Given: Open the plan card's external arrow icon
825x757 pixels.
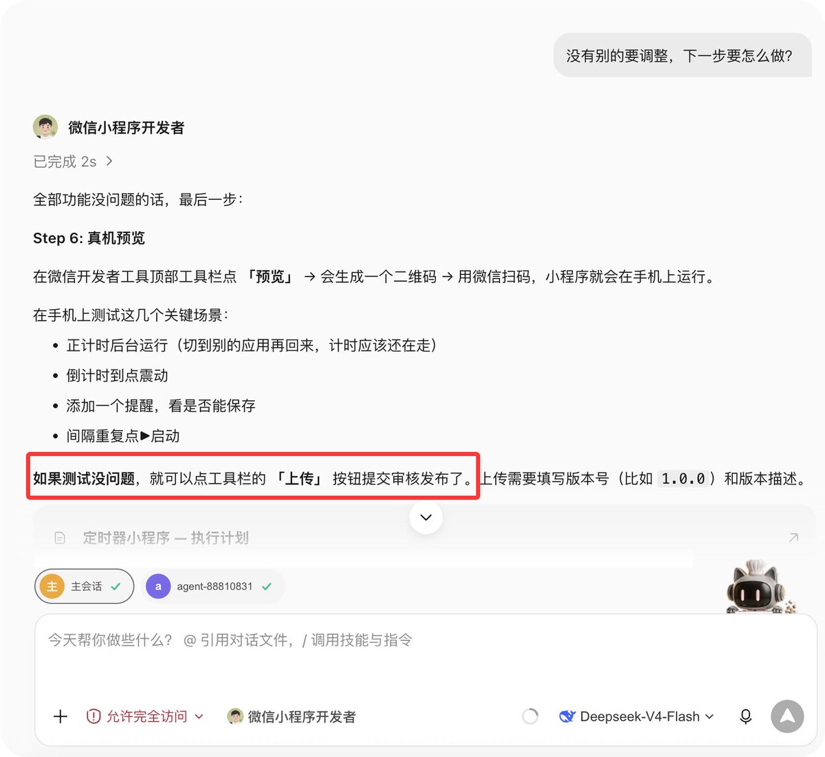Looking at the screenshot, I should click(793, 537).
